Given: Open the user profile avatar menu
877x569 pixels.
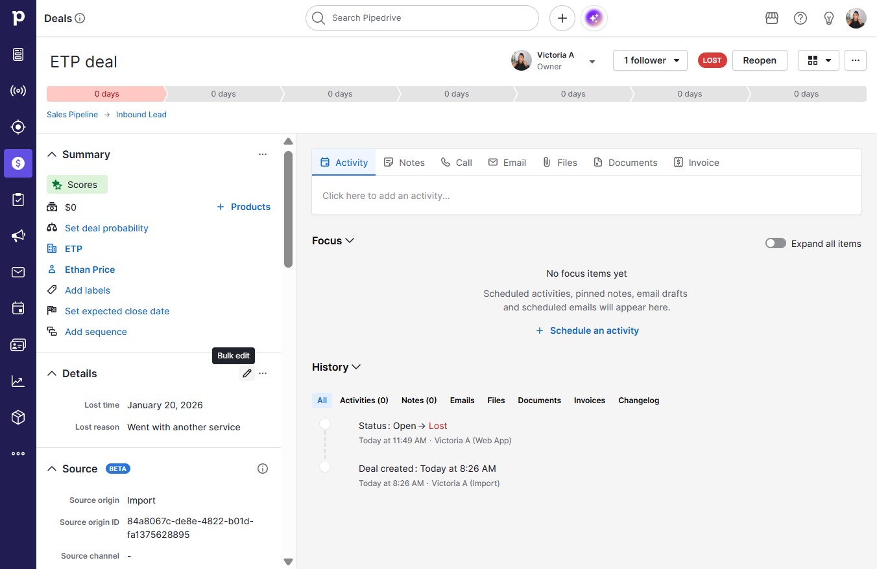Looking at the screenshot, I should click(856, 18).
